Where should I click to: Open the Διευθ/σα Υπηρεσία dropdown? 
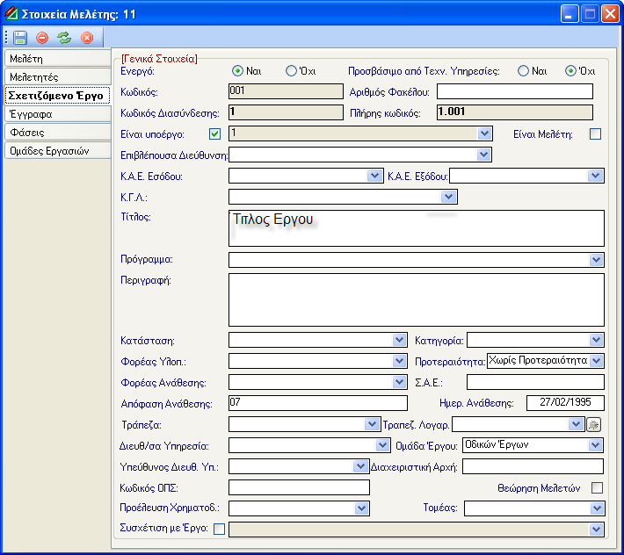click(382, 445)
